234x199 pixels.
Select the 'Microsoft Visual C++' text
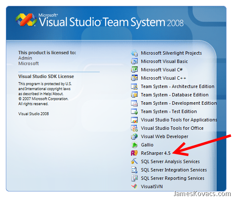click(x=164, y=78)
